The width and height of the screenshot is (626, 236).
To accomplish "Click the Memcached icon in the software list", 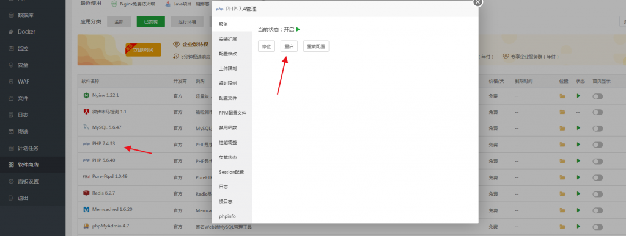I will (x=86, y=209).
